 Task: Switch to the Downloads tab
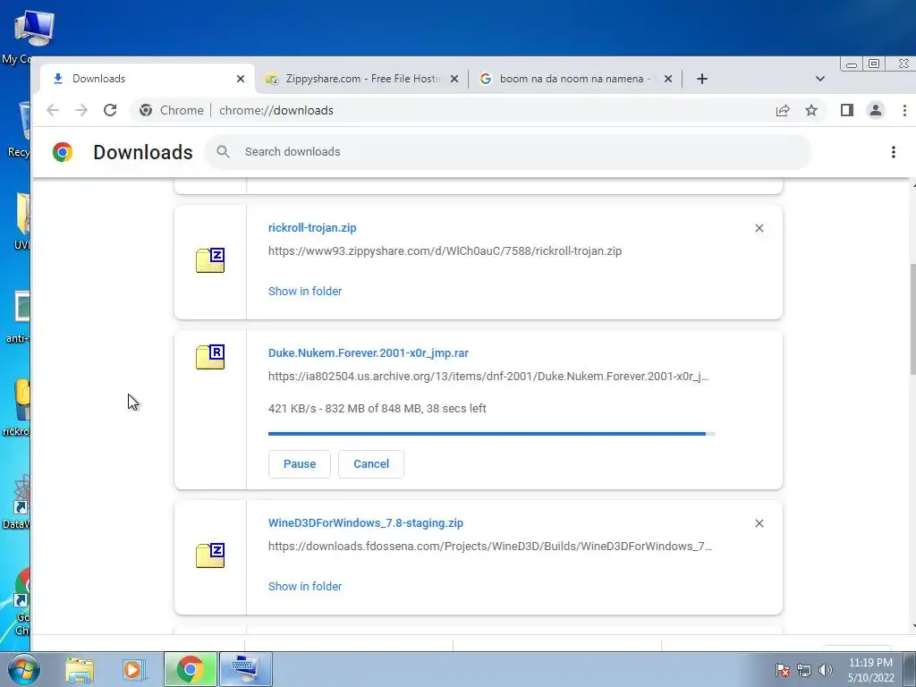coord(148,79)
